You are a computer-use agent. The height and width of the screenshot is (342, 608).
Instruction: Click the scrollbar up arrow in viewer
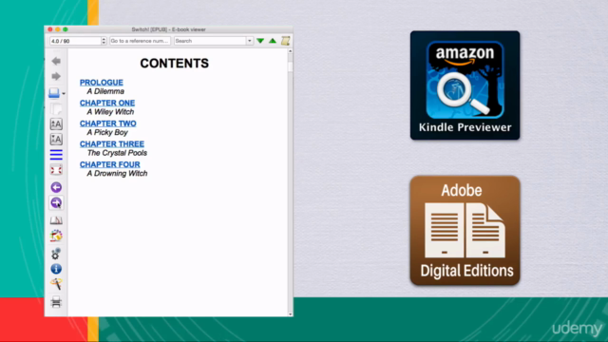click(x=290, y=50)
